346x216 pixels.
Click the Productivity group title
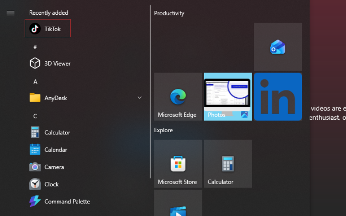pyautogui.click(x=169, y=13)
